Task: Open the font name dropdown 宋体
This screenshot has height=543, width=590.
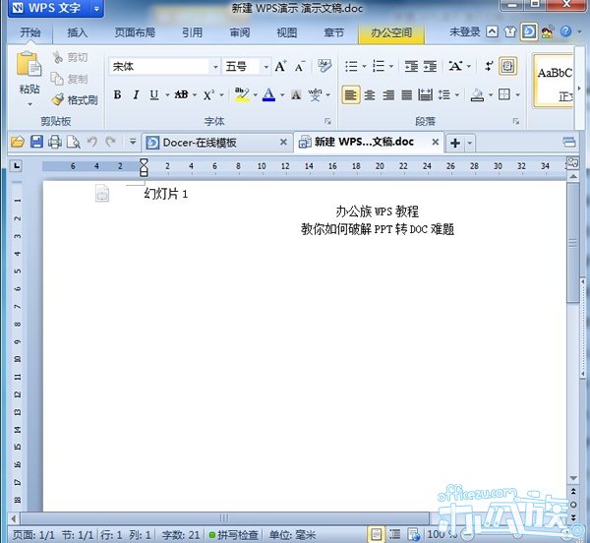Action: point(215,67)
